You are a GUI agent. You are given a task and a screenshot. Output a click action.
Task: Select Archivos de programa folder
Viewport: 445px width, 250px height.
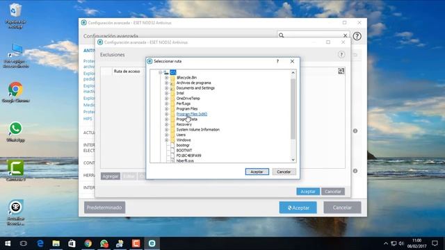[193, 83]
